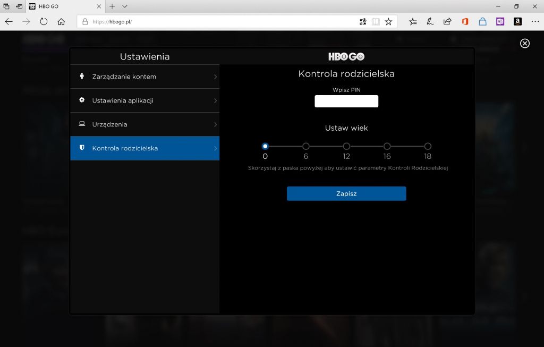Click the tabs set aside icon

[x=6, y=6]
